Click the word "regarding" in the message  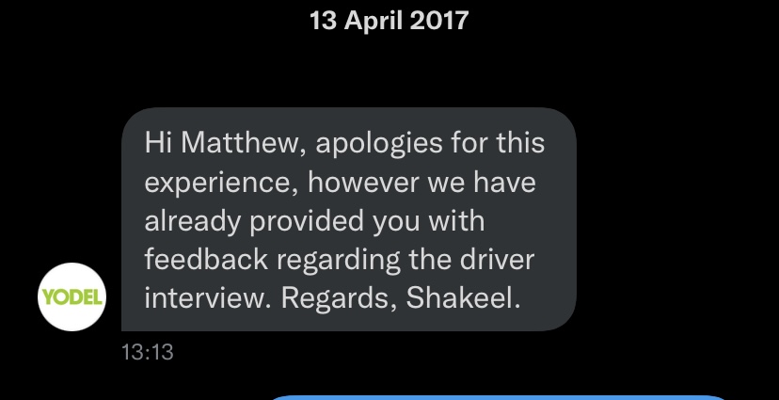click(339, 261)
